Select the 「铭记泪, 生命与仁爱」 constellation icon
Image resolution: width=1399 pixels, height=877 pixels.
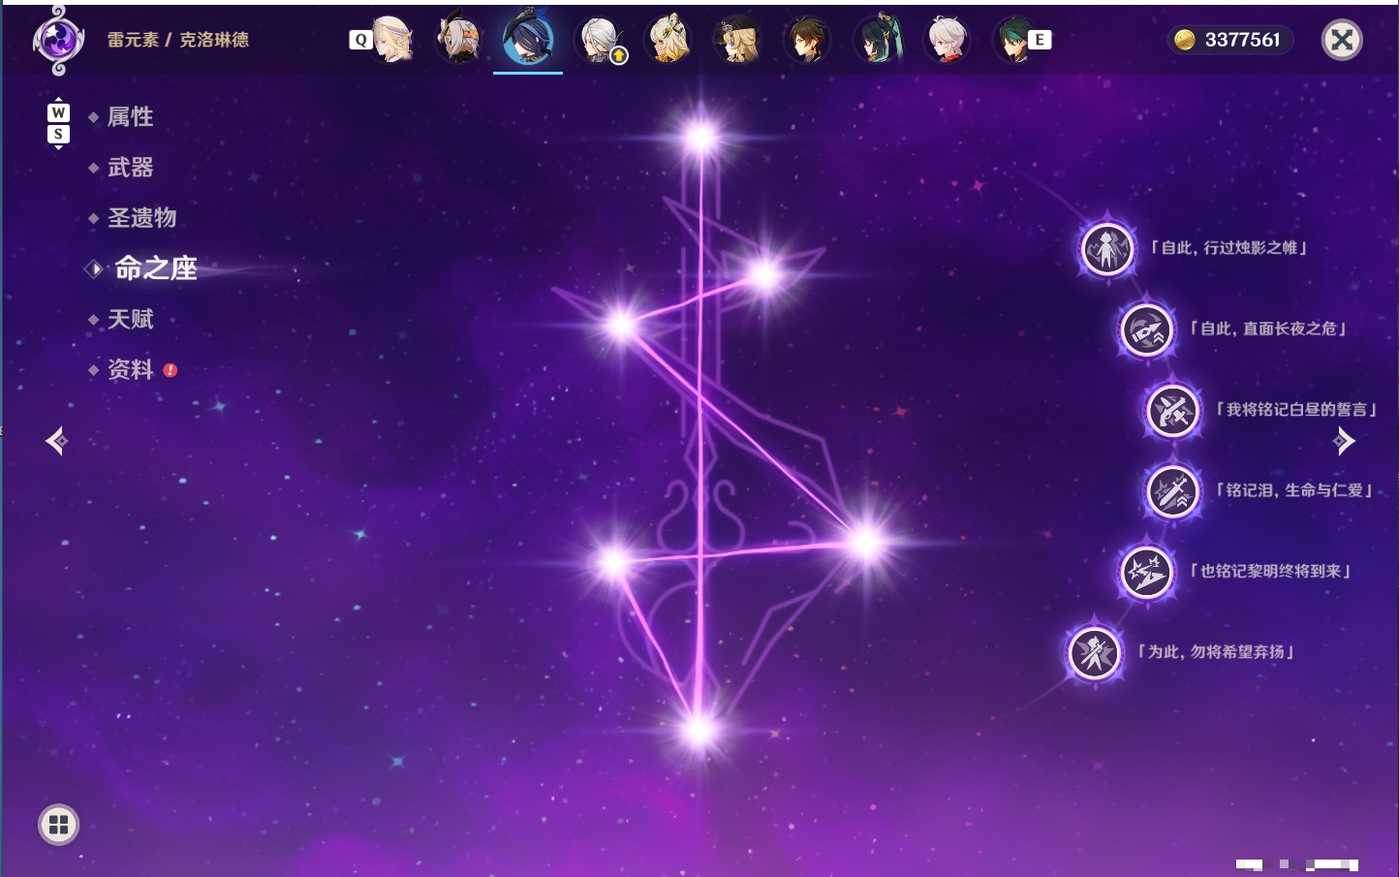pyautogui.click(x=1172, y=491)
